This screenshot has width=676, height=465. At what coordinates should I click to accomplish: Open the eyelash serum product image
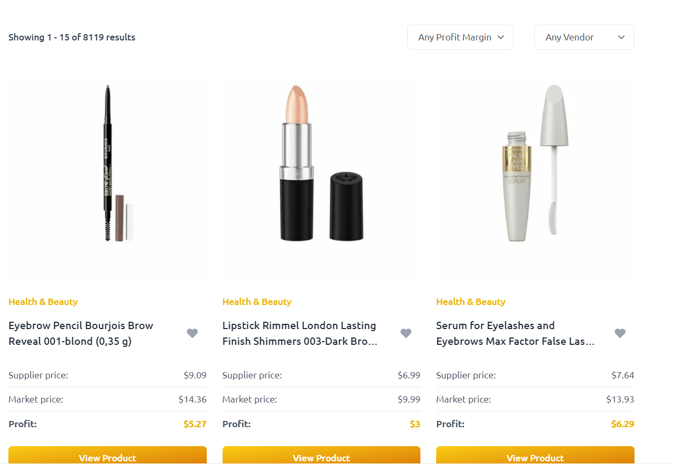535,179
